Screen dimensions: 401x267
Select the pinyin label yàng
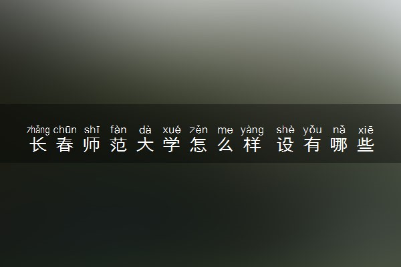252,130
